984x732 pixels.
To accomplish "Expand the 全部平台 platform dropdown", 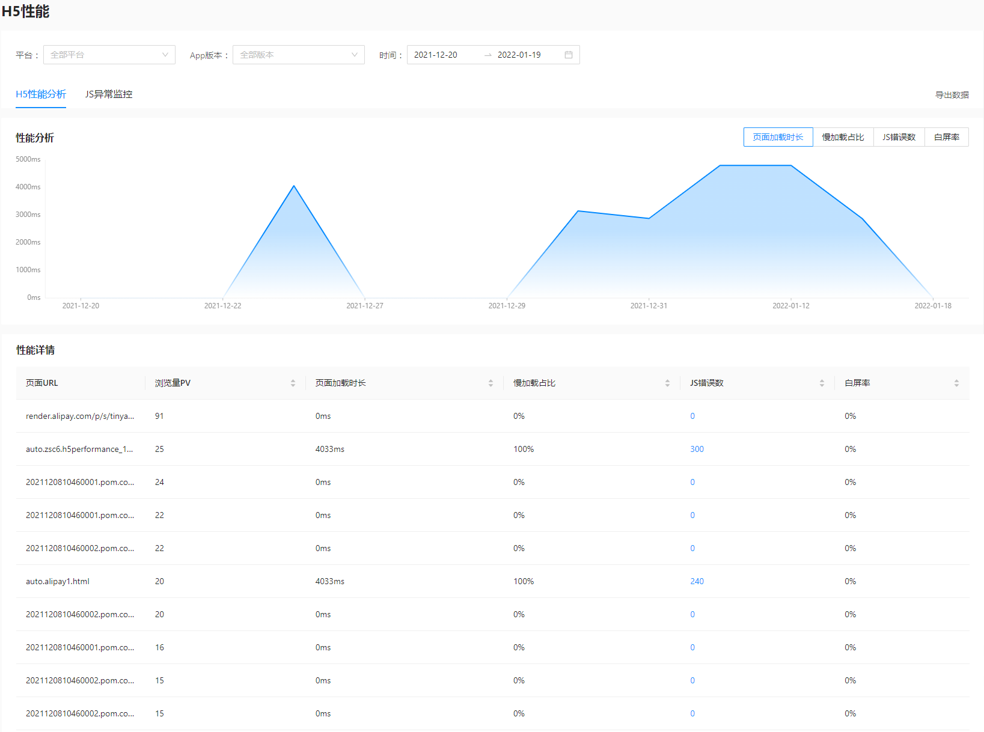I will pos(109,55).
